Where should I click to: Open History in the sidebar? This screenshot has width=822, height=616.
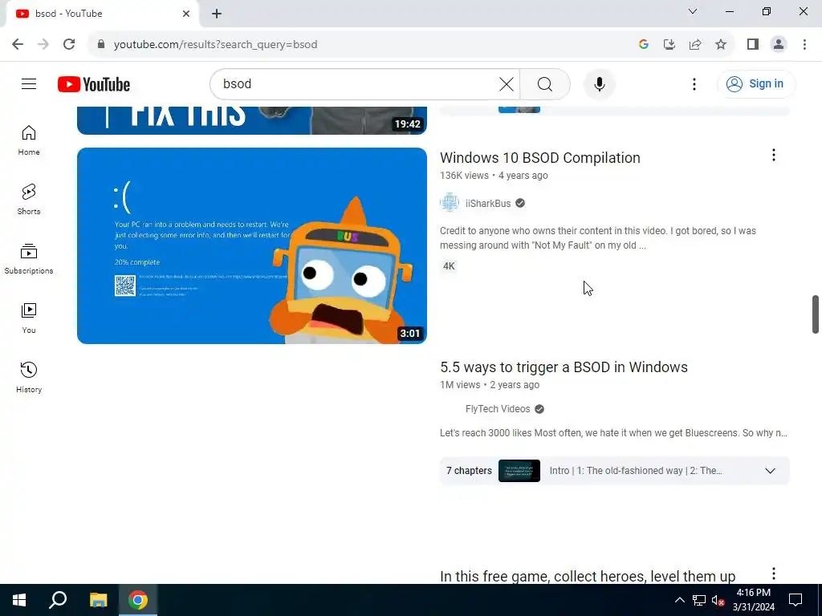click(29, 377)
